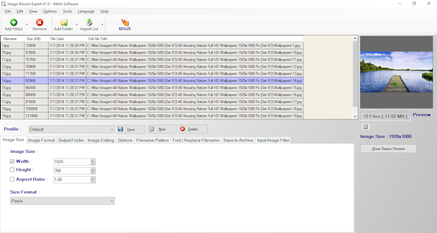Click the Preview link
This screenshot has height=233, width=437.
click(x=421, y=114)
